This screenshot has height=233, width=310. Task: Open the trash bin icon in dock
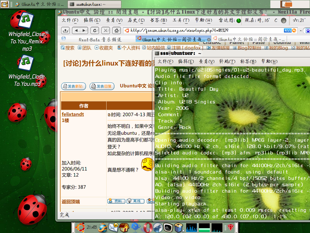point(179,228)
